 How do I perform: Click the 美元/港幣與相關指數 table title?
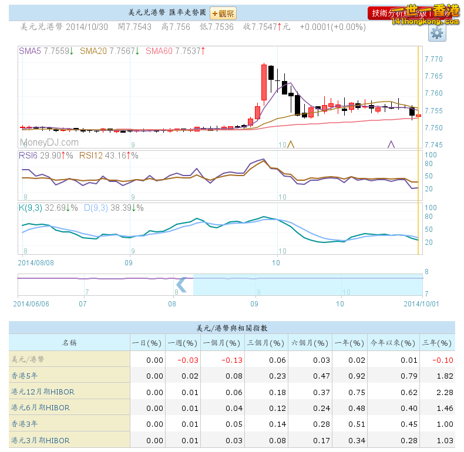tap(232, 328)
